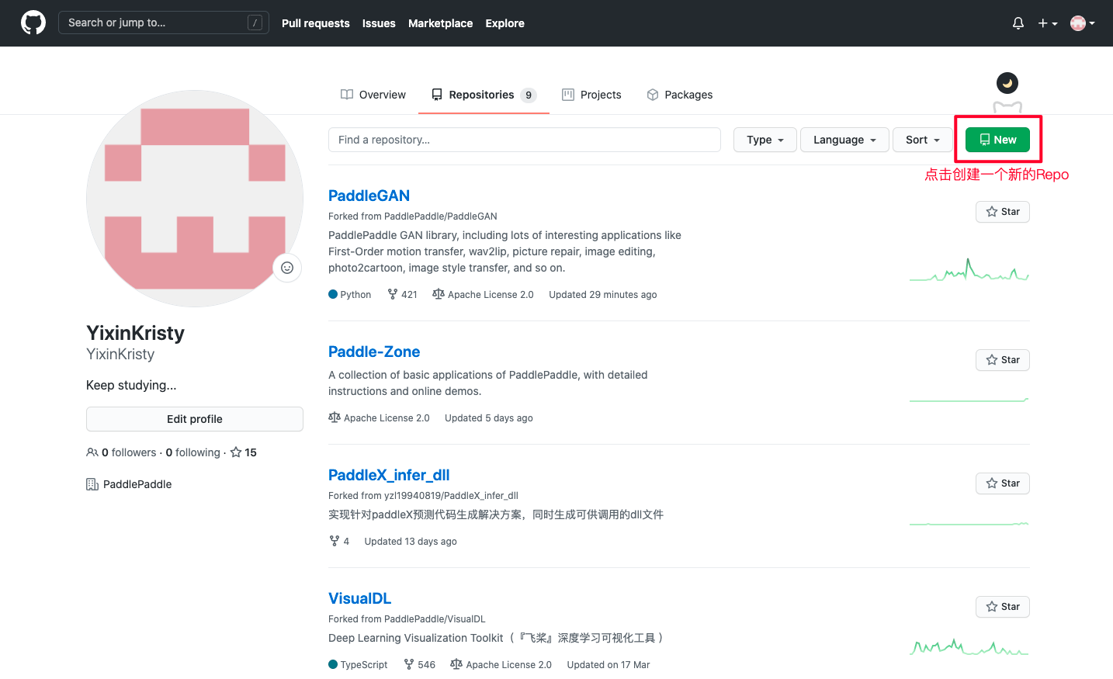View VisualDL's 546 forks
Viewport: 1113px width, 679px height.
click(x=419, y=664)
